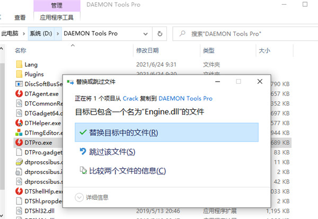Click the DTHelper.exe icon
The image size is (318, 219).
pos(19,123)
